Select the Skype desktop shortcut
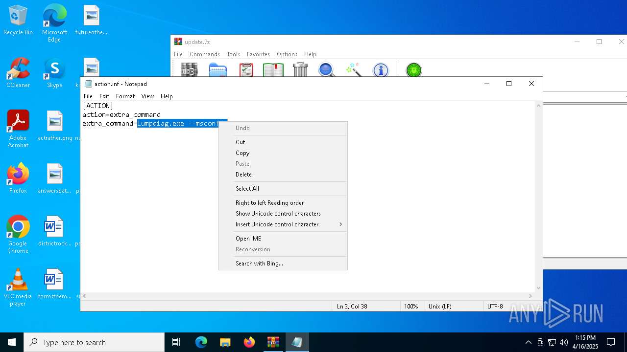Image resolution: width=627 pixels, height=352 pixels. coord(54,73)
